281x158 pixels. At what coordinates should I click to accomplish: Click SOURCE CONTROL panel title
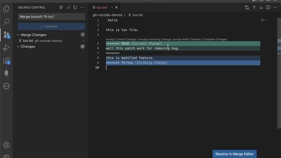pos(32,7)
